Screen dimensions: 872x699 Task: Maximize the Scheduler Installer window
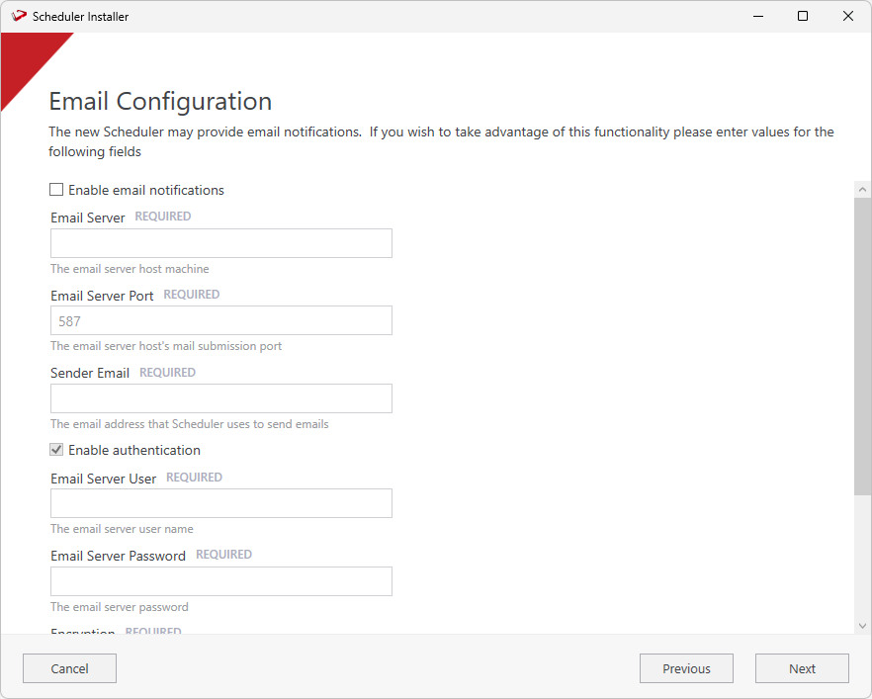point(803,16)
